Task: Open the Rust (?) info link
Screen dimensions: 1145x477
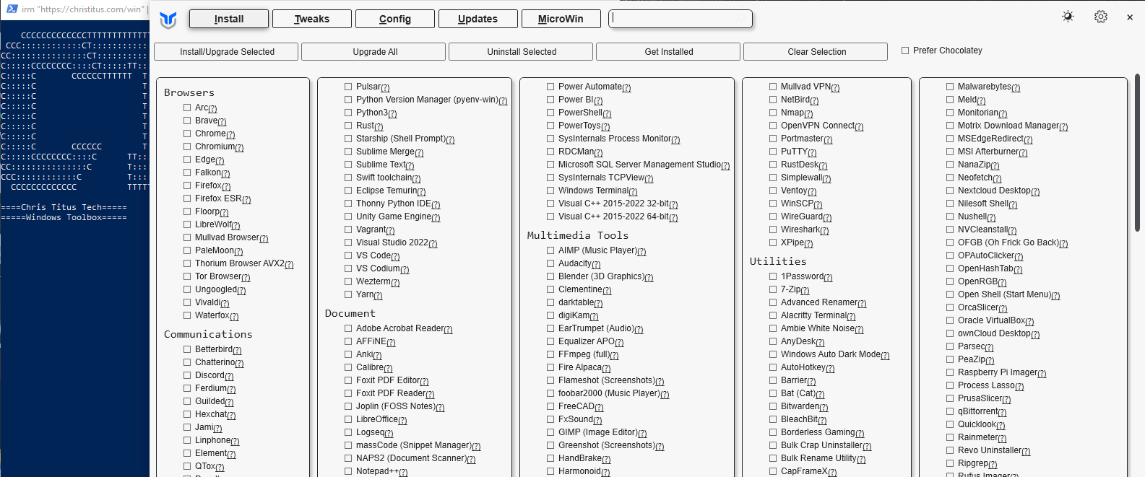Action: click(x=379, y=127)
